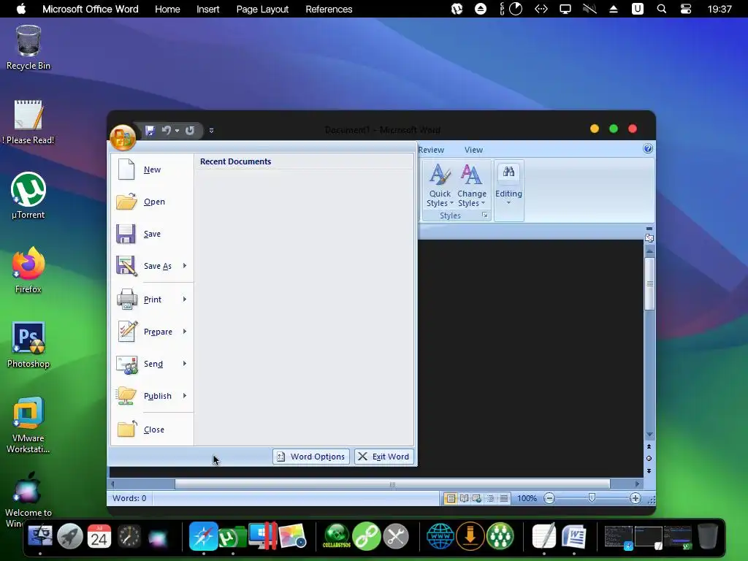Click the Spotlight search icon in menu bar
748x561 pixels.
(x=662, y=9)
